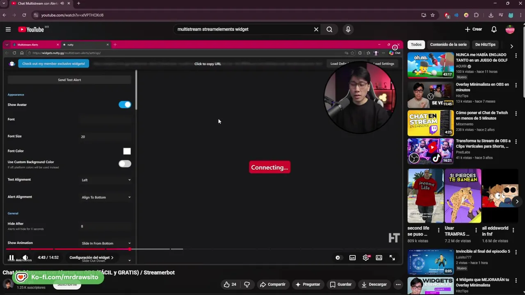The height and width of the screenshot is (295, 525).
Task: Click the Guardar save button
Action: click(x=341, y=284)
